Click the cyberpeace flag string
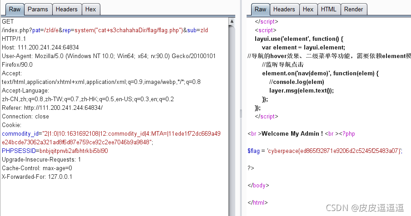This screenshot has height=216, width=411. [335, 151]
